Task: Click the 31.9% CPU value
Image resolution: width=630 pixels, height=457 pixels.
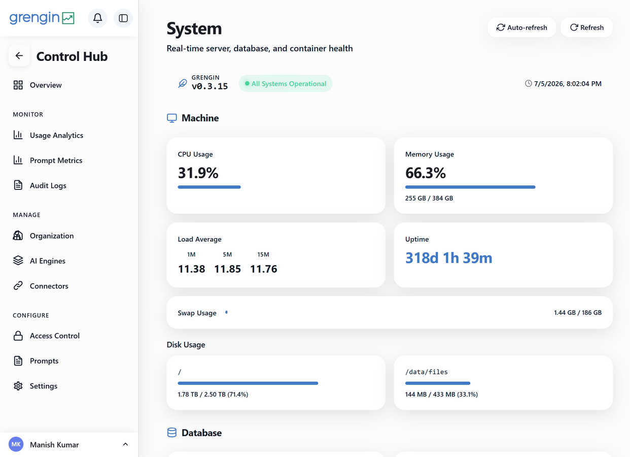Action: coord(198,173)
